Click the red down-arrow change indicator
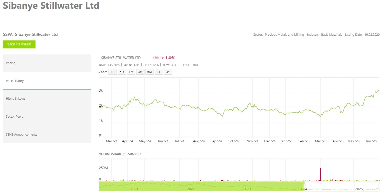 click(163, 58)
